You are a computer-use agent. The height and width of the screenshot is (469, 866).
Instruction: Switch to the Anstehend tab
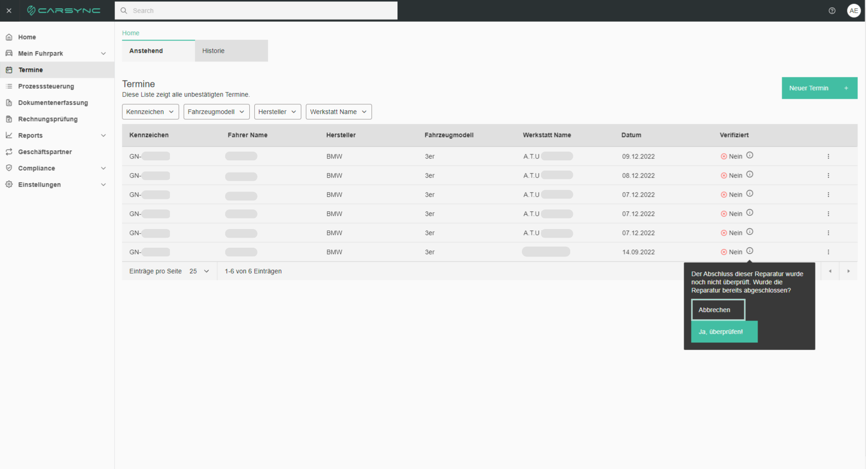pos(159,51)
